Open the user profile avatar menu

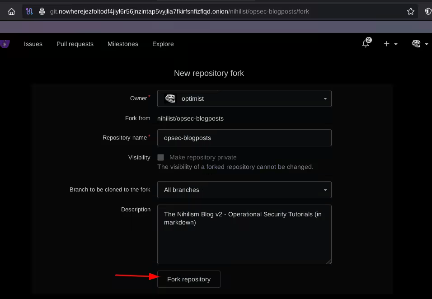(x=420, y=44)
